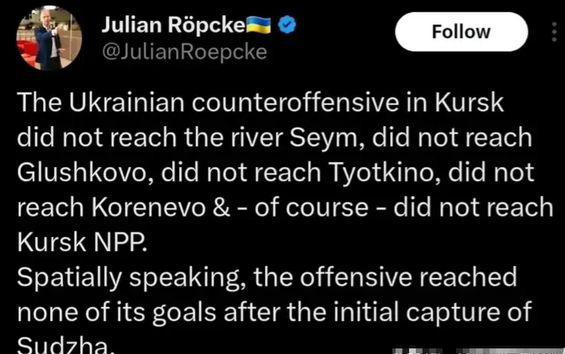Click the display name Julian Röpcke
Image resolution: width=565 pixels, height=354 pixels.
(173, 25)
